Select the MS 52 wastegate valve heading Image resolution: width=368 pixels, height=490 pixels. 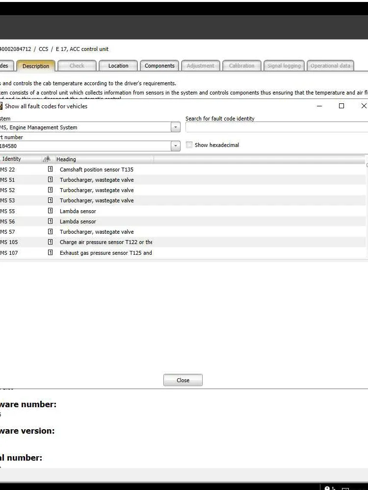(97, 190)
